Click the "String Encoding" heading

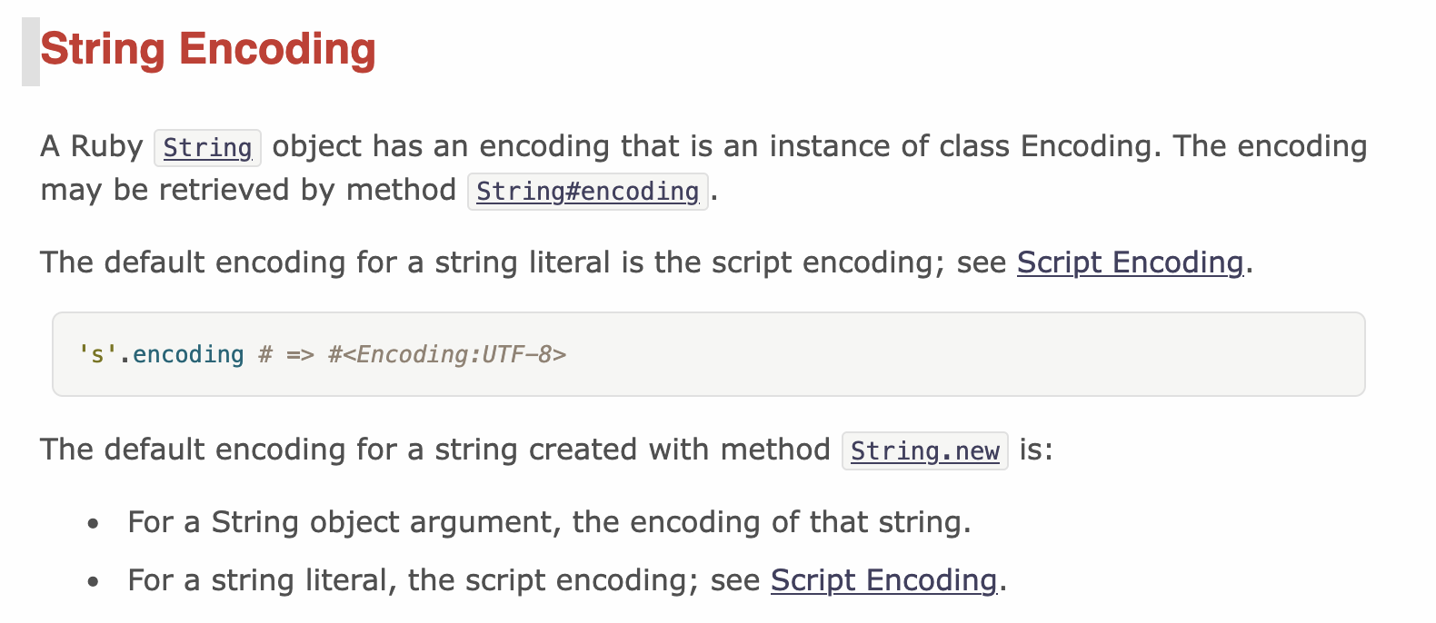tap(208, 49)
